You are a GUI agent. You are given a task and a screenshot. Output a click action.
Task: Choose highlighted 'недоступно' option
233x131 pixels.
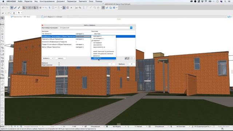coord(103,58)
